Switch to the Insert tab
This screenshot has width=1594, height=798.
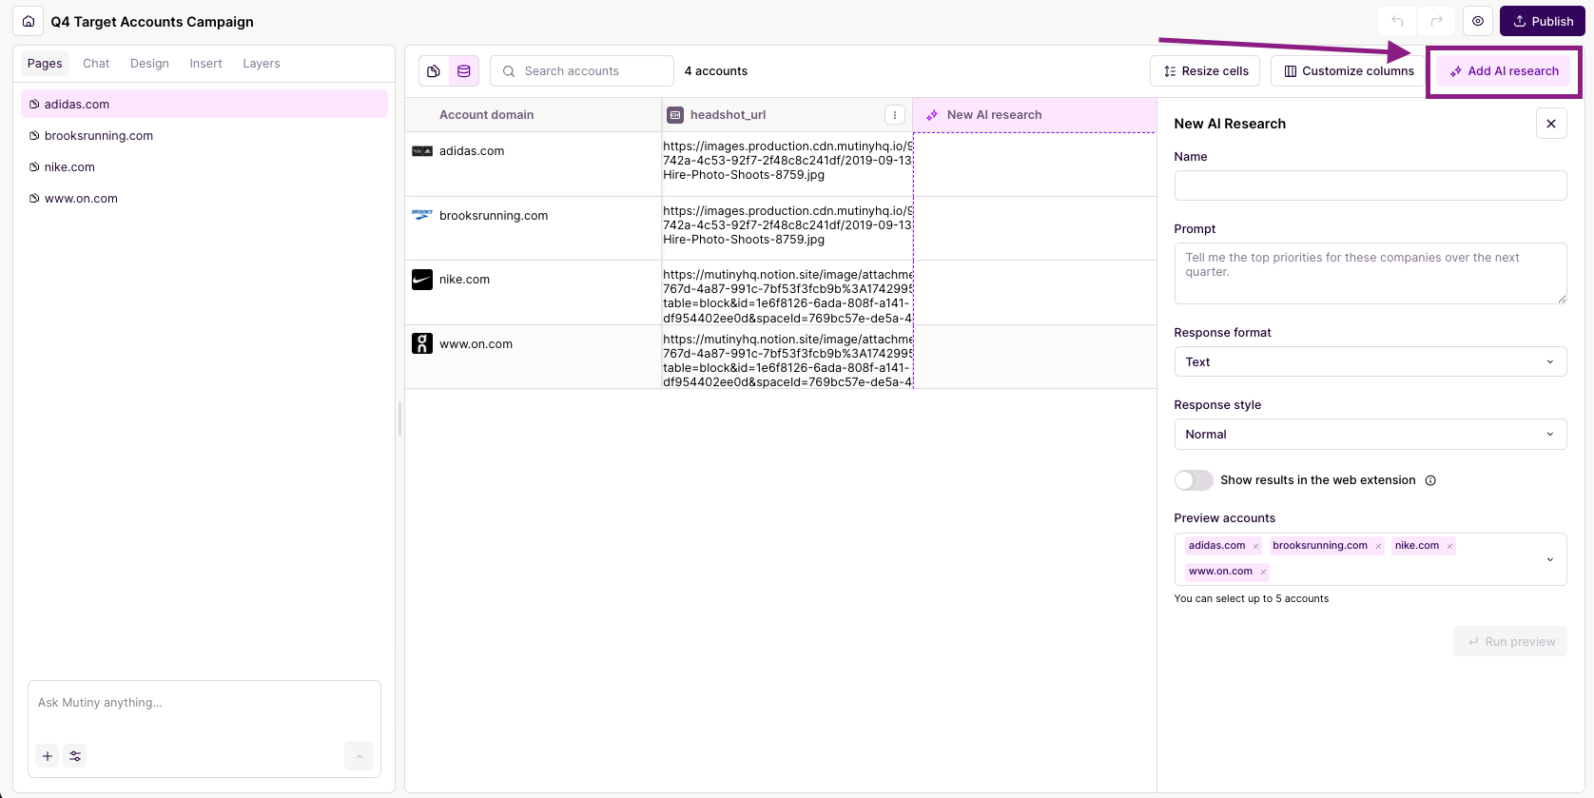point(205,64)
